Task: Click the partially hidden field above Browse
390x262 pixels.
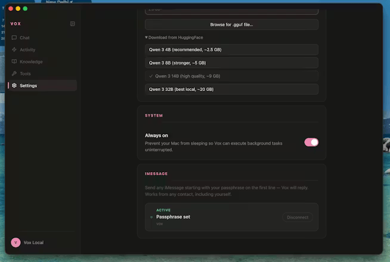Action: click(231, 11)
